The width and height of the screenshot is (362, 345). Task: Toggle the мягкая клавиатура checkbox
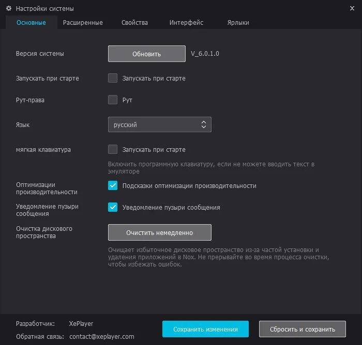tap(113, 149)
